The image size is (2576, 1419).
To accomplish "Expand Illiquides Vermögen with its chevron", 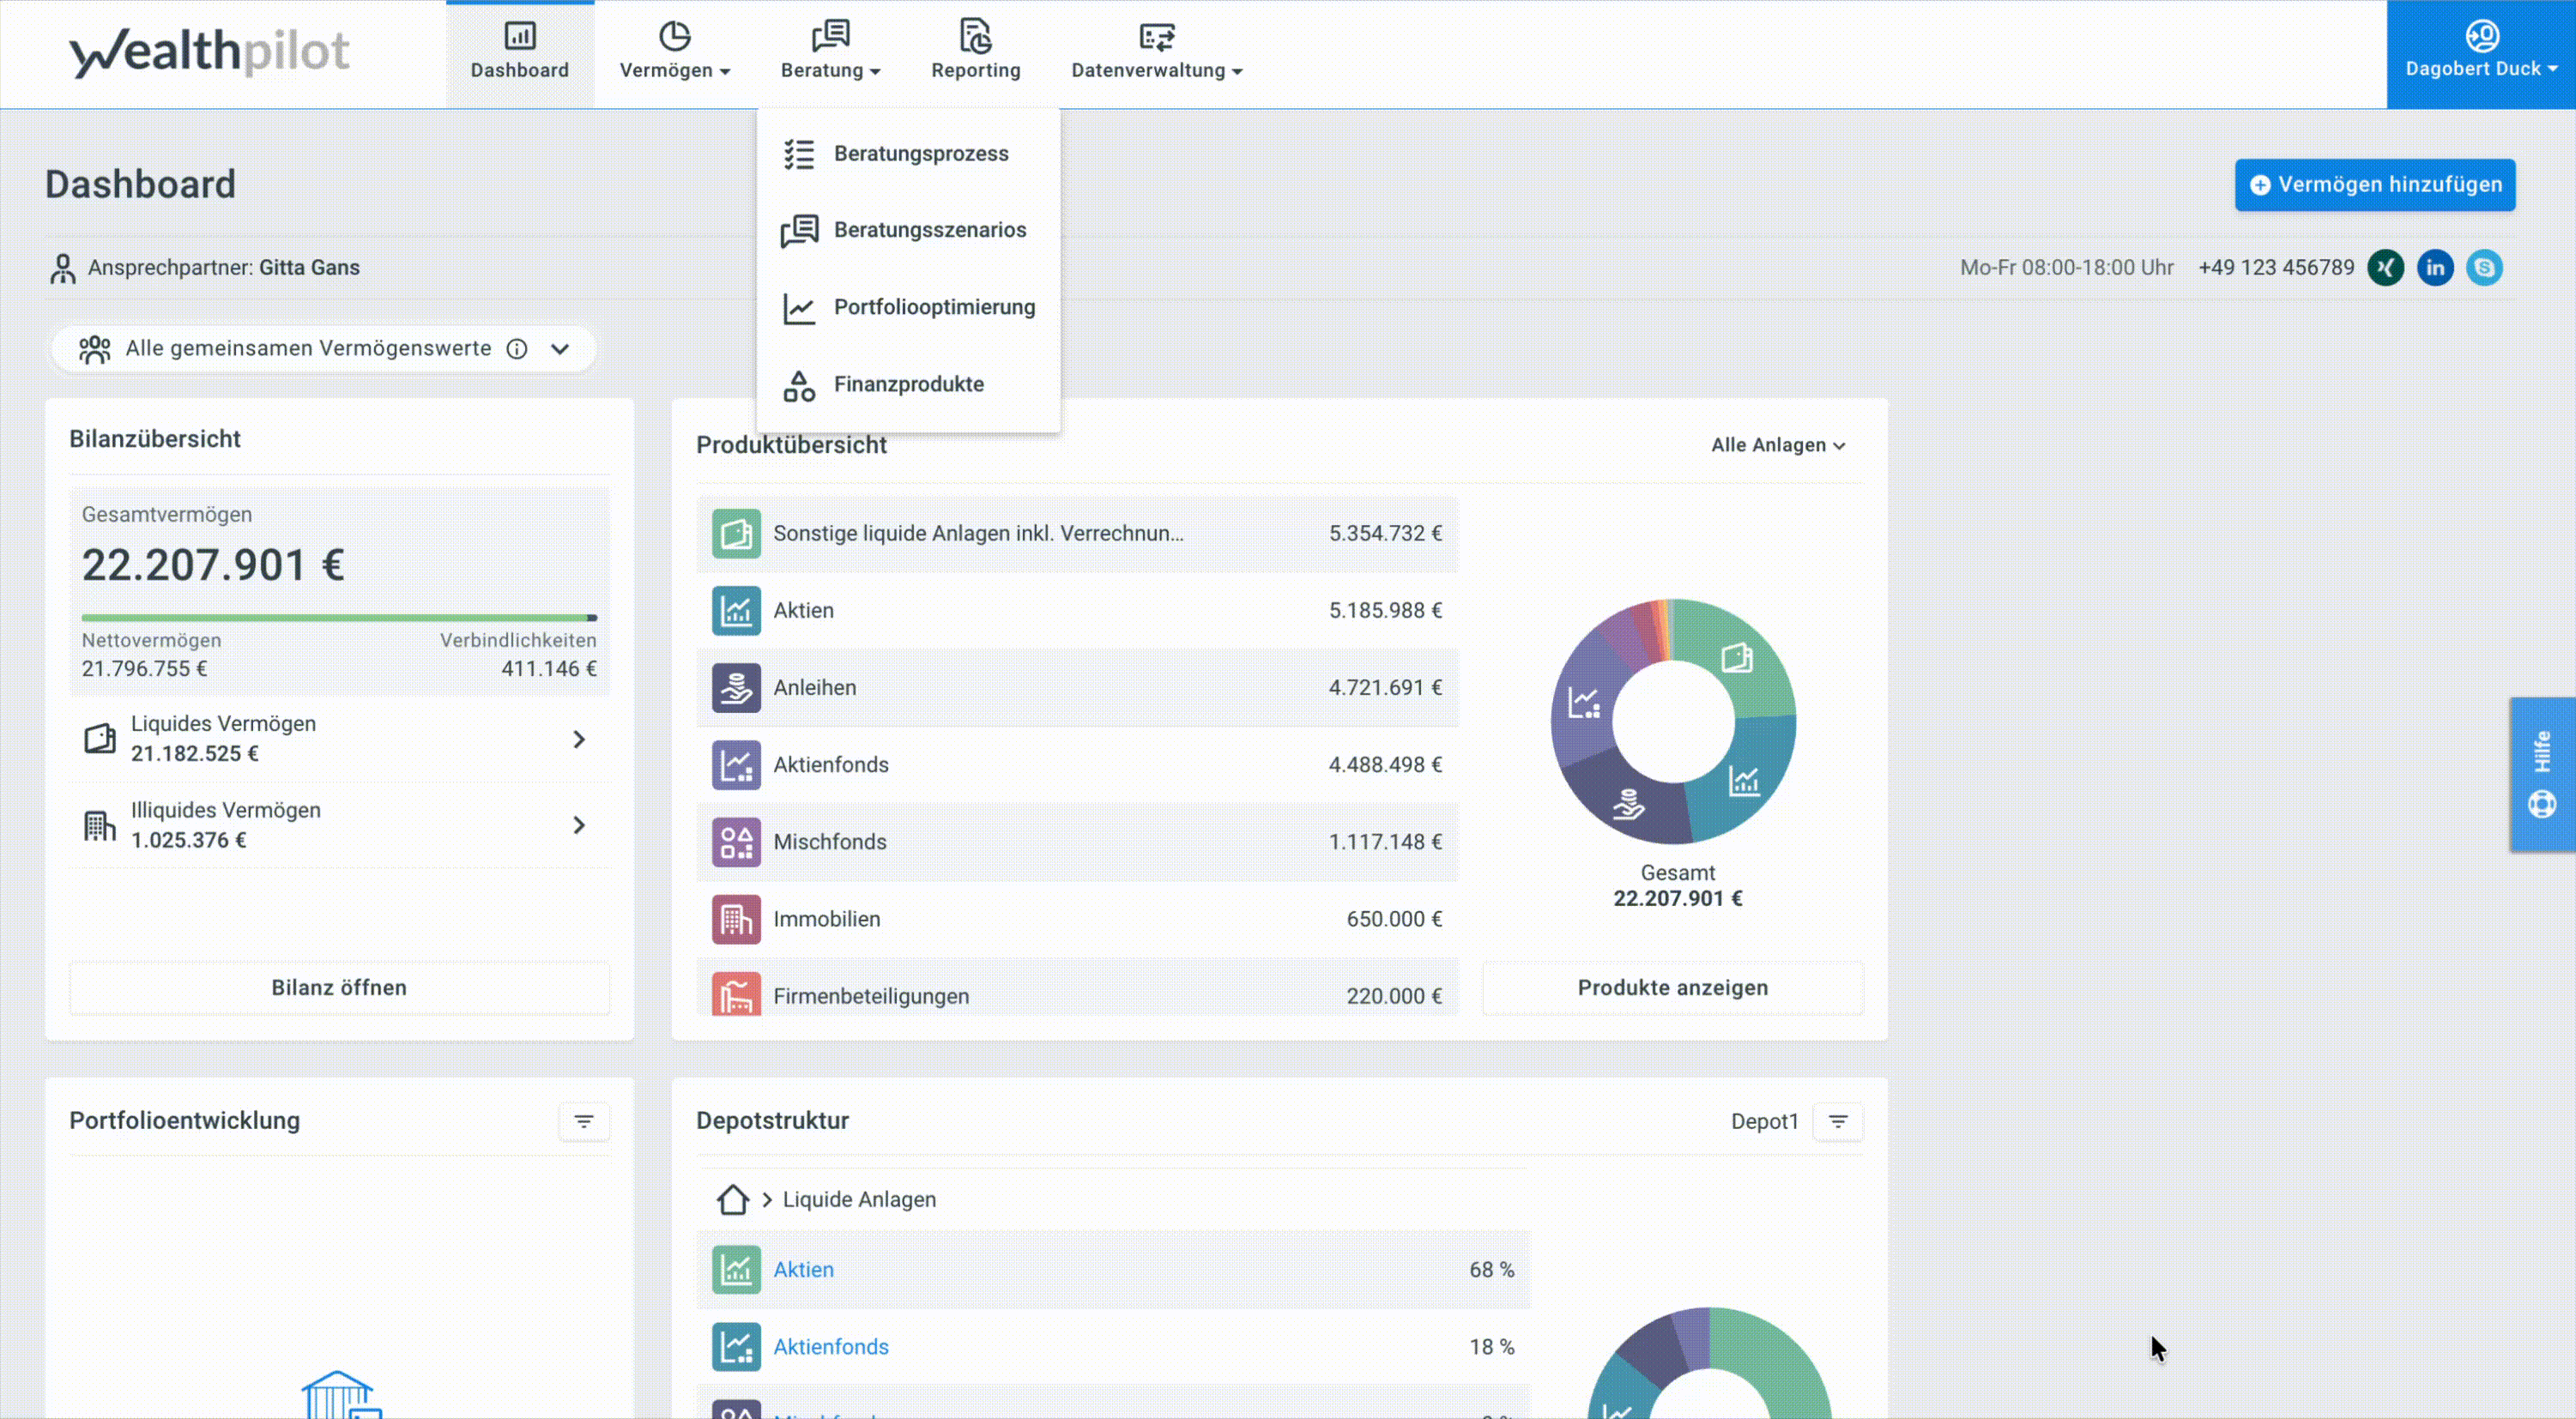I will 579,825.
